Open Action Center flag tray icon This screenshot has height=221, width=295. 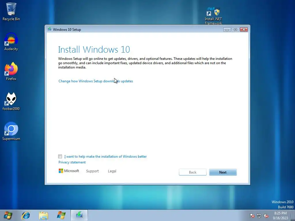(252, 216)
